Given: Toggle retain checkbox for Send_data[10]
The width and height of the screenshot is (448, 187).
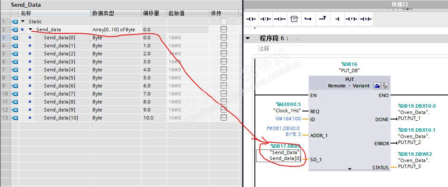Looking at the screenshot, I should 224,118.
